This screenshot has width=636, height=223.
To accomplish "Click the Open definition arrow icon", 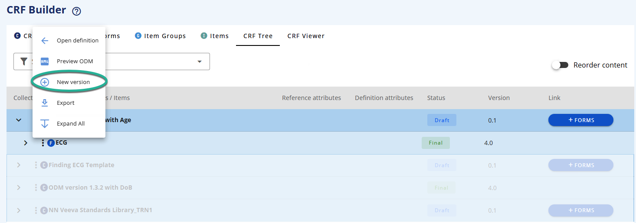I will pos(45,41).
